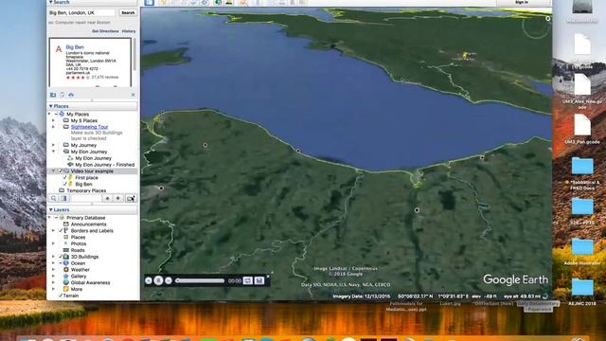Toggle the Borders and Labels layer checkbox
This screenshot has height=341, width=606.
click(61, 231)
